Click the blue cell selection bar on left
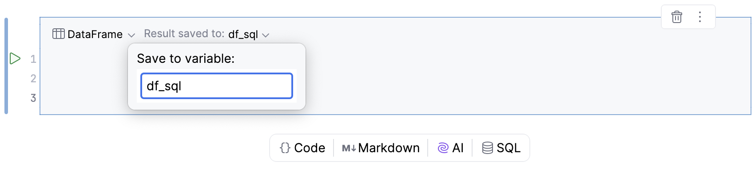This screenshot has height=177, width=755. click(6, 66)
